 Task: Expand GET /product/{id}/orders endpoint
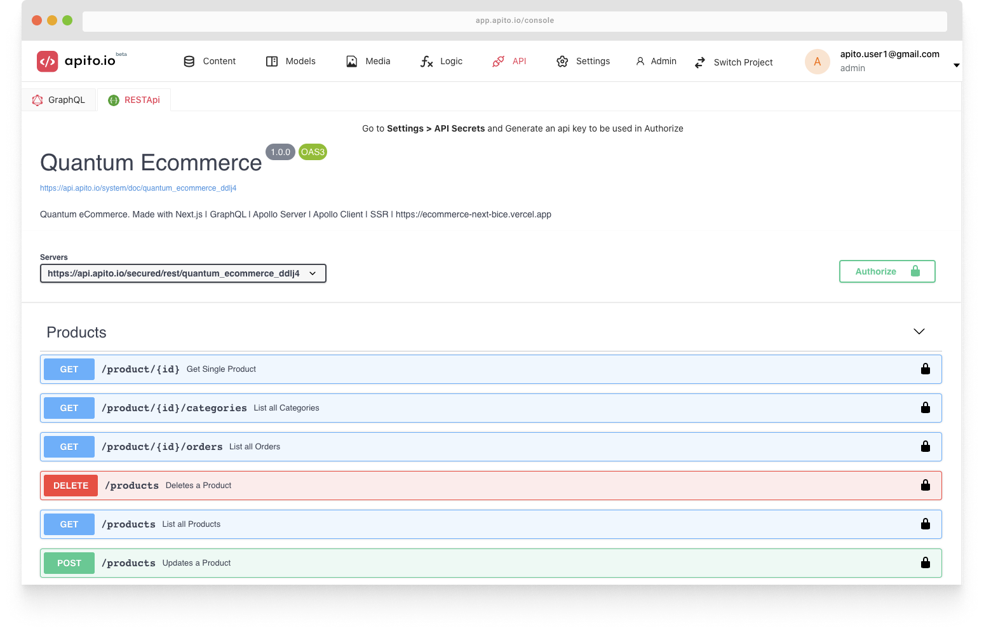[491, 447]
